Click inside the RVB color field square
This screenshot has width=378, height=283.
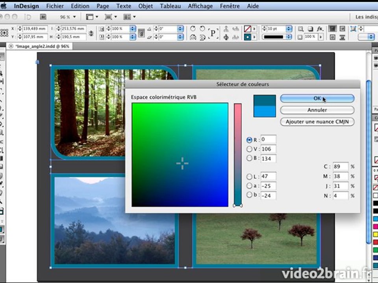[x=180, y=155]
